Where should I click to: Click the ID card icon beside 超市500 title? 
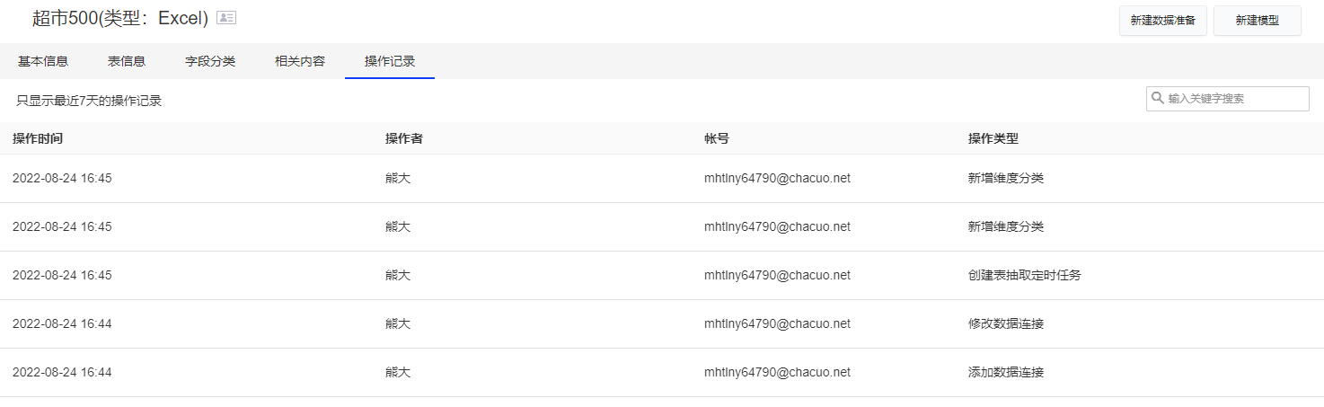pos(226,18)
